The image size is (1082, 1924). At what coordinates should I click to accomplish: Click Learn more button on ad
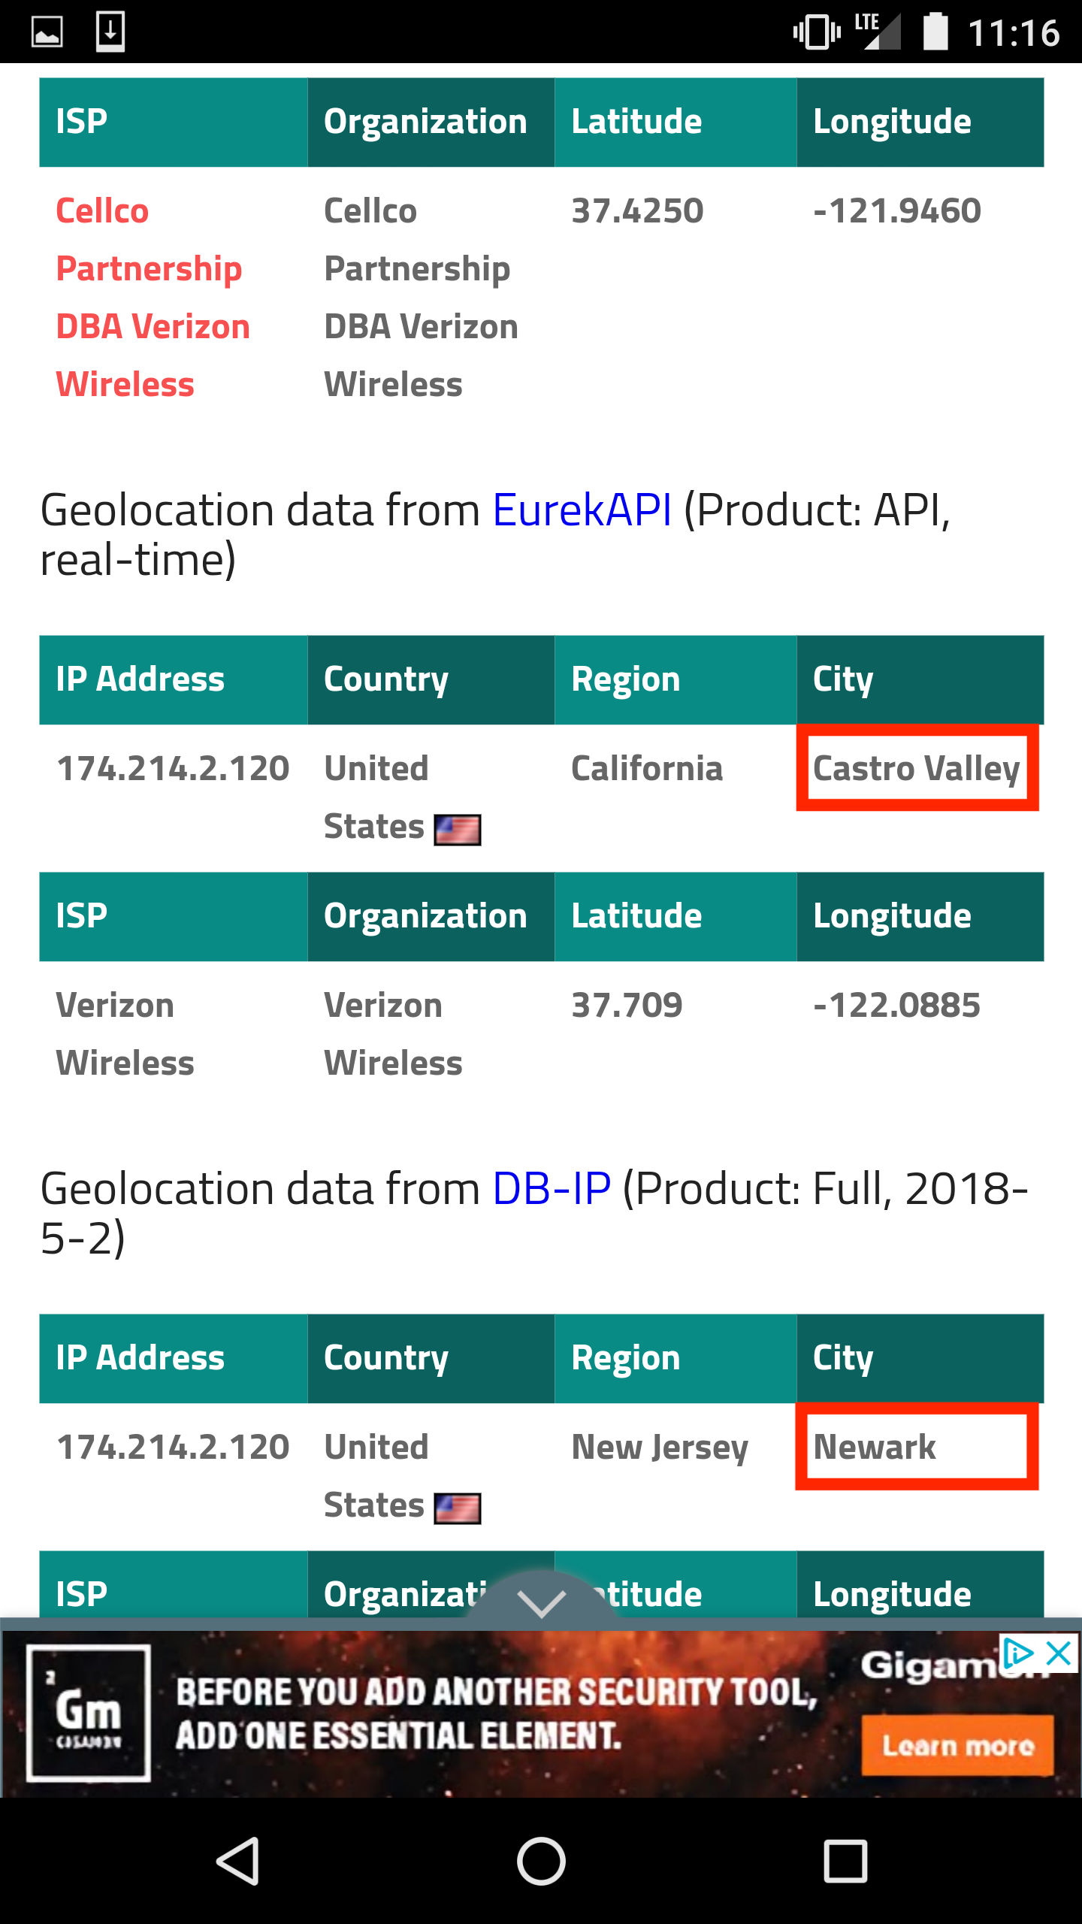pyautogui.click(x=957, y=1745)
